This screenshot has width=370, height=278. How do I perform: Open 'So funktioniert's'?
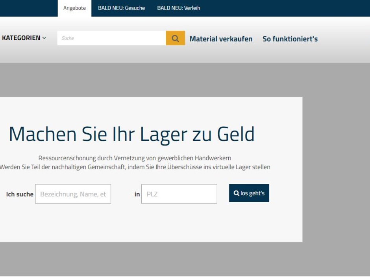(290, 39)
